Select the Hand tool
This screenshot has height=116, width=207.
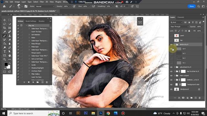click(10, 55)
